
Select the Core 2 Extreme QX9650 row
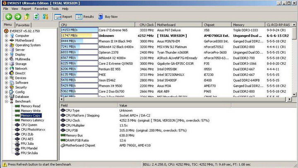176,63
